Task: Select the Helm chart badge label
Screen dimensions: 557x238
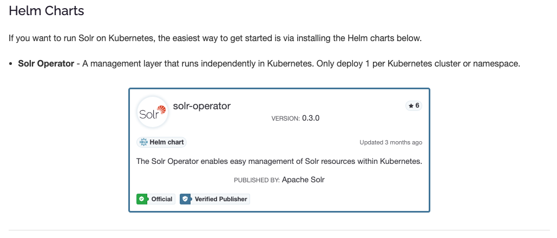Action: tap(167, 142)
